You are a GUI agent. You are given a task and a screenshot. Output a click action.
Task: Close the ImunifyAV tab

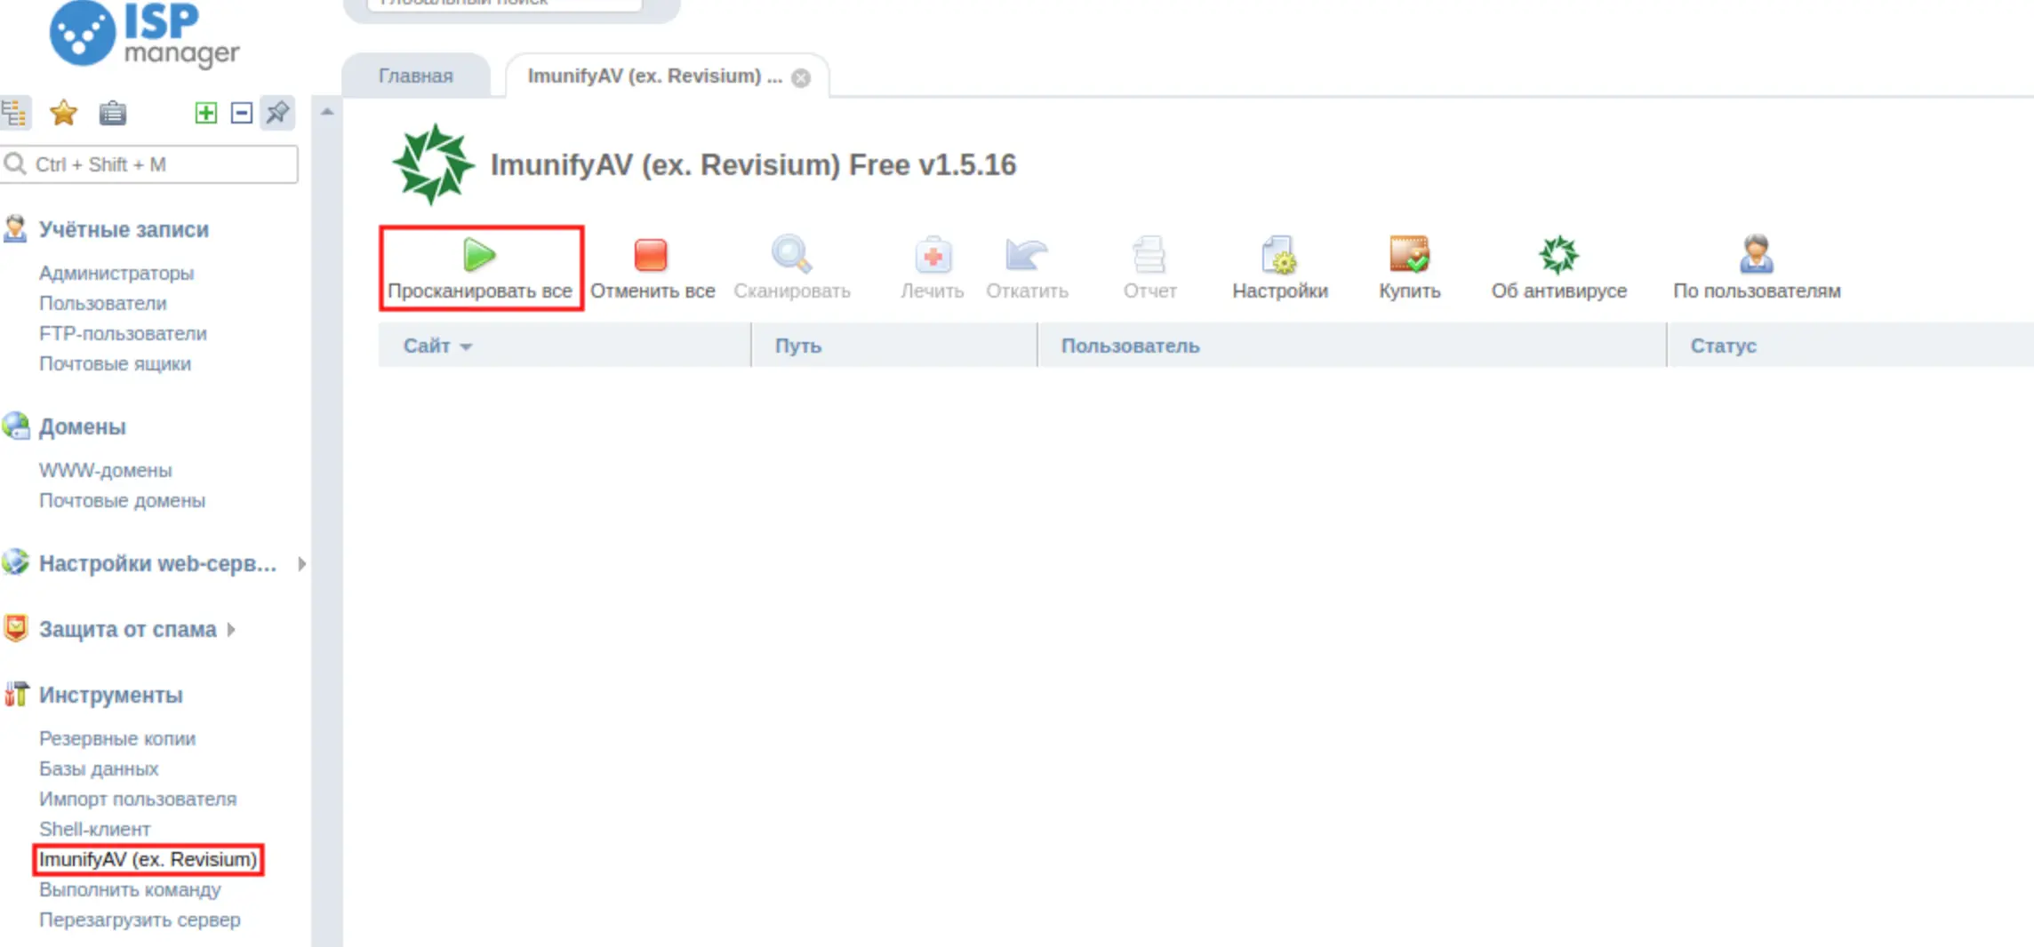801,78
